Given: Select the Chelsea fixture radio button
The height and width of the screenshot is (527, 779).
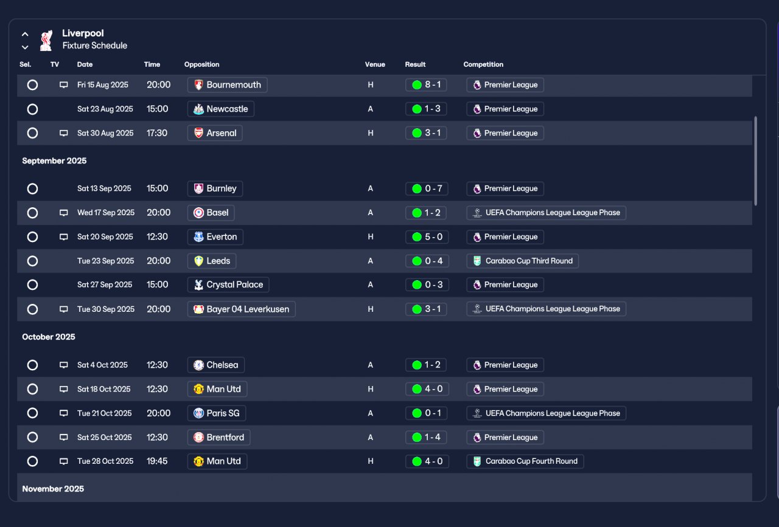Looking at the screenshot, I should tap(33, 365).
